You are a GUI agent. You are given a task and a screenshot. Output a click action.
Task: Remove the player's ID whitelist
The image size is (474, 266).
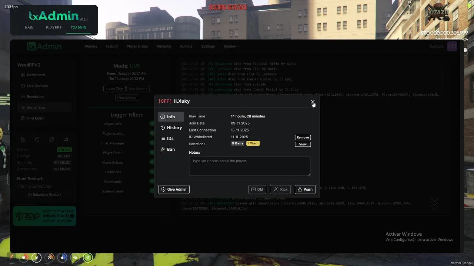click(x=303, y=137)
